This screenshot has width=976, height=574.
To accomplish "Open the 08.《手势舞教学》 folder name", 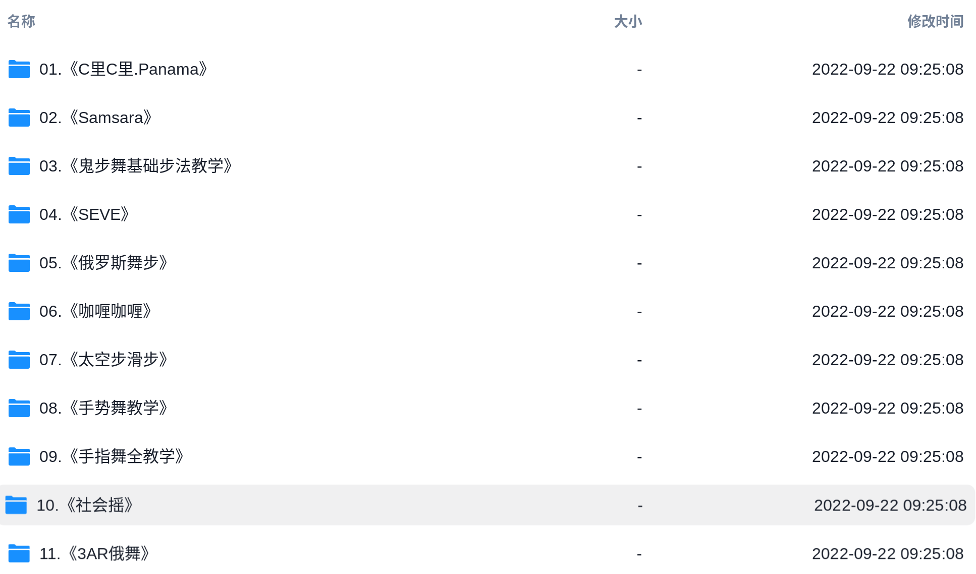I will pos(103,408).
